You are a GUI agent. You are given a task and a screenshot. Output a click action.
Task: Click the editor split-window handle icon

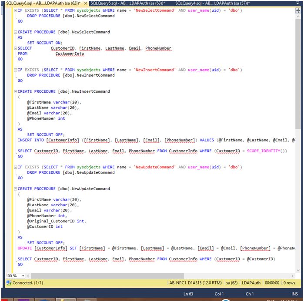coord(298,10)
